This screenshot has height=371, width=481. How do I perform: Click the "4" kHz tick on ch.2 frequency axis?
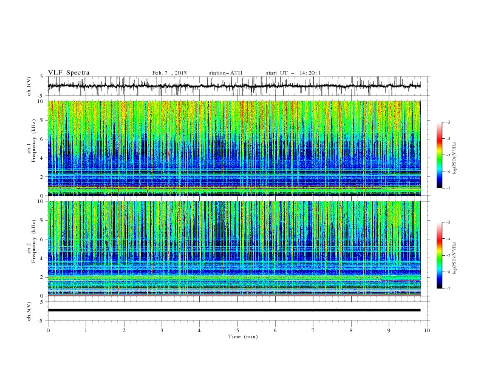pyautogui.click(x=43, y=258)
